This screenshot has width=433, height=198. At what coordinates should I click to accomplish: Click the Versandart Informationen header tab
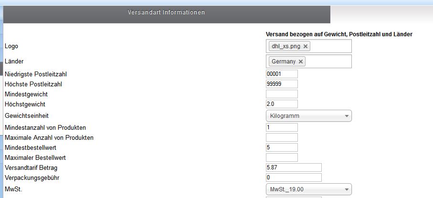(x=166, y=13)
